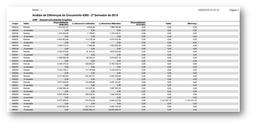The image size is (253, 125).
Task: Select the value 1.872.821,07 in first row
Action: pos(63,27)
